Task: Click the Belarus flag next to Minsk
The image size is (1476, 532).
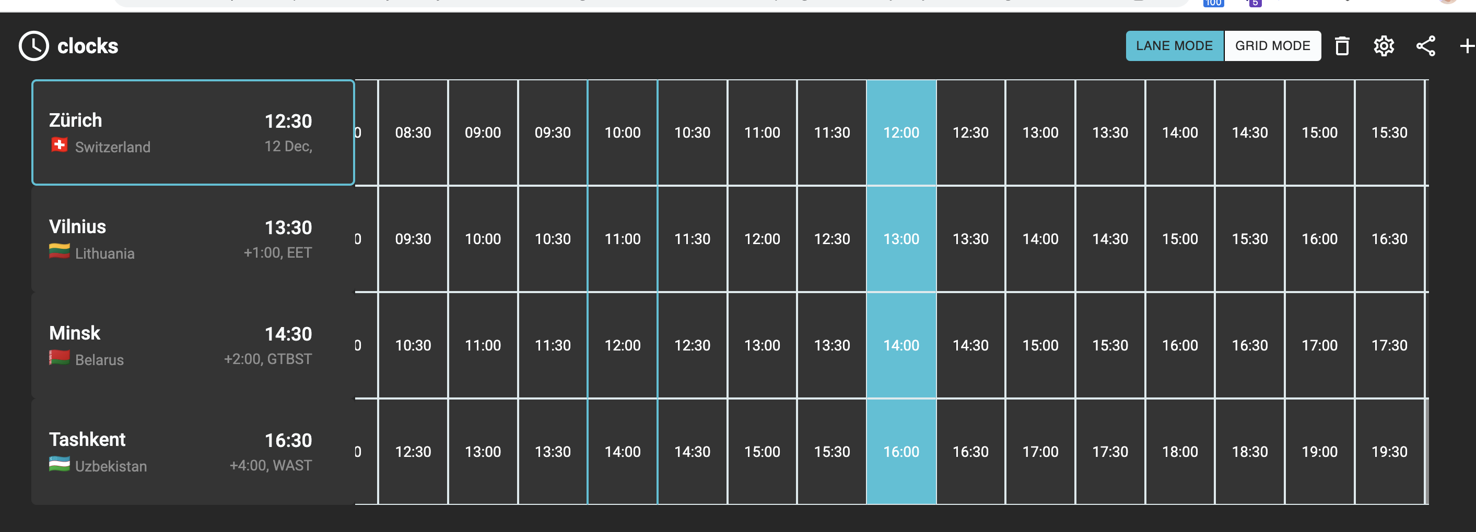Action: pyautogui.click(x=59, y=358)
